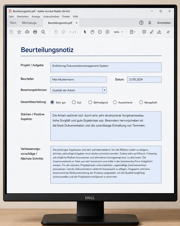Click the current page number field
Screen dimensions: 180x226
[x=70, y=32]
